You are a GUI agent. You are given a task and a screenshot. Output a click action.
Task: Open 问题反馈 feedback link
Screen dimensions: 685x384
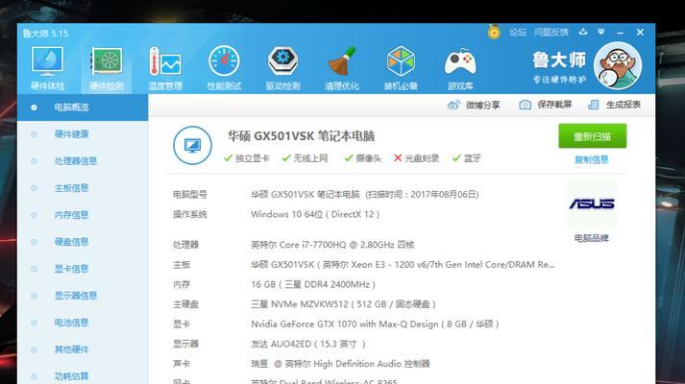pos(551,33)
